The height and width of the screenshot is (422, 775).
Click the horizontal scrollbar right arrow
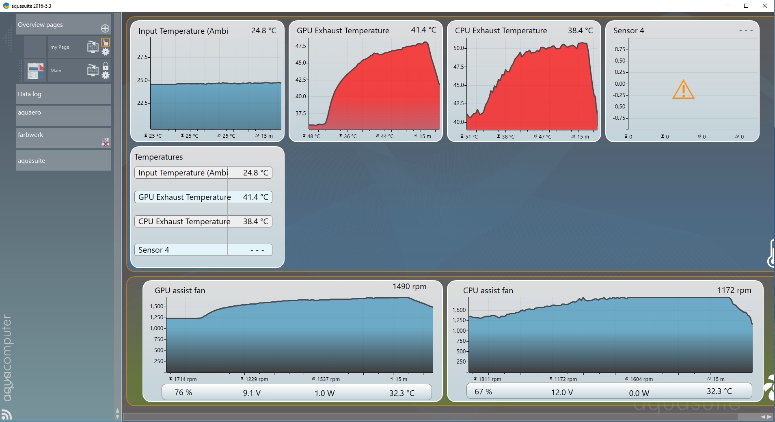[x=769, y=417]
